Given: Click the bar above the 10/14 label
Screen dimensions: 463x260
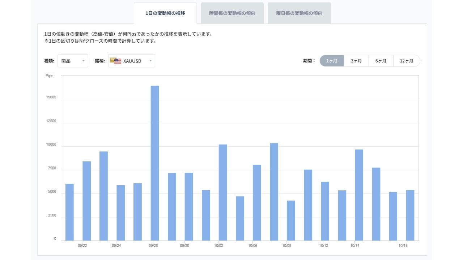Looking at the screenshot, I should click(x=359, y=195).
